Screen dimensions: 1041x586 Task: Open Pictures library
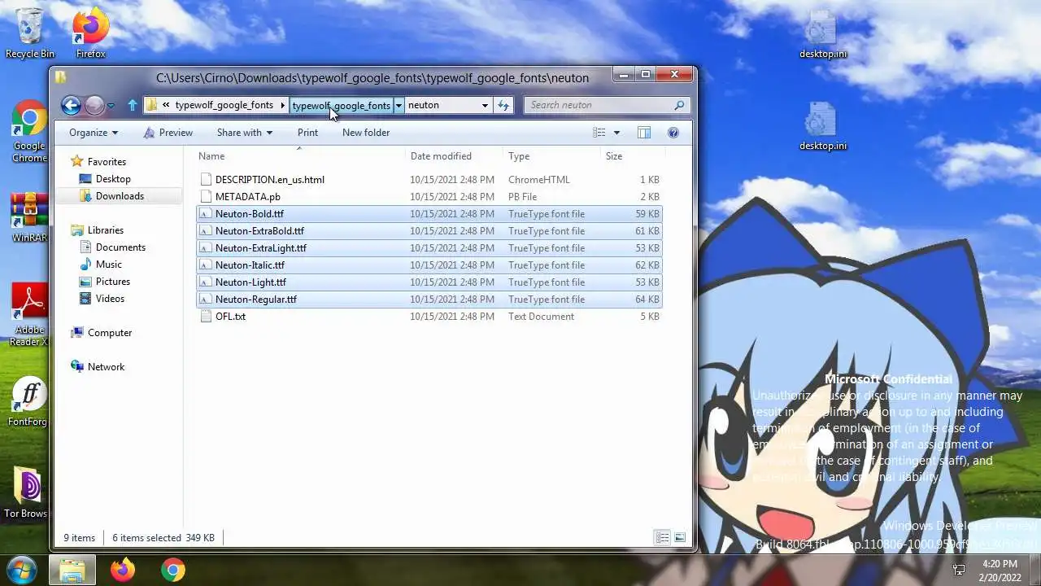113,282
